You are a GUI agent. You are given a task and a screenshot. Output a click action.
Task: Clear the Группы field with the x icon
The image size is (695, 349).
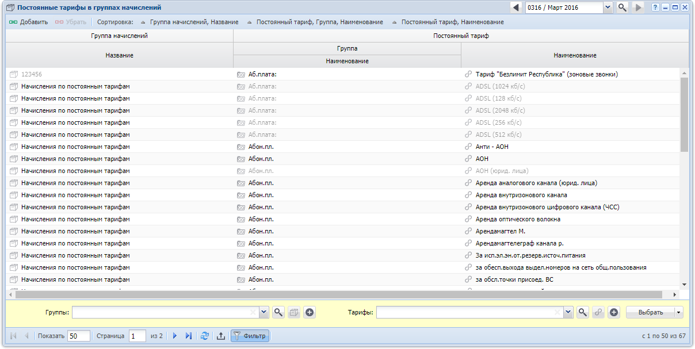(253, 312)
